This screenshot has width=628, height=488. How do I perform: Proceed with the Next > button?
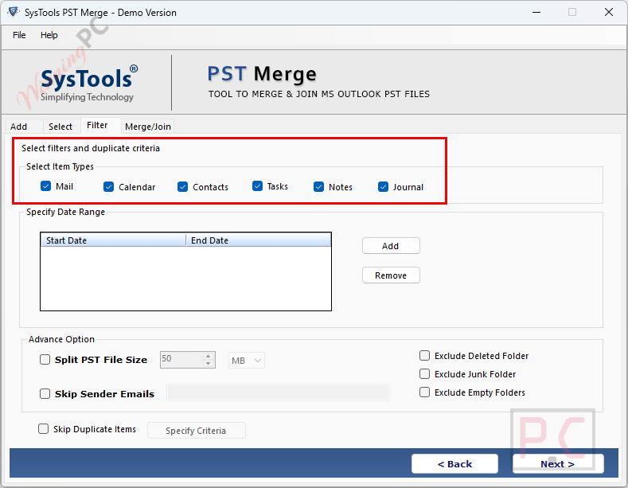click(x=558, y=464)
